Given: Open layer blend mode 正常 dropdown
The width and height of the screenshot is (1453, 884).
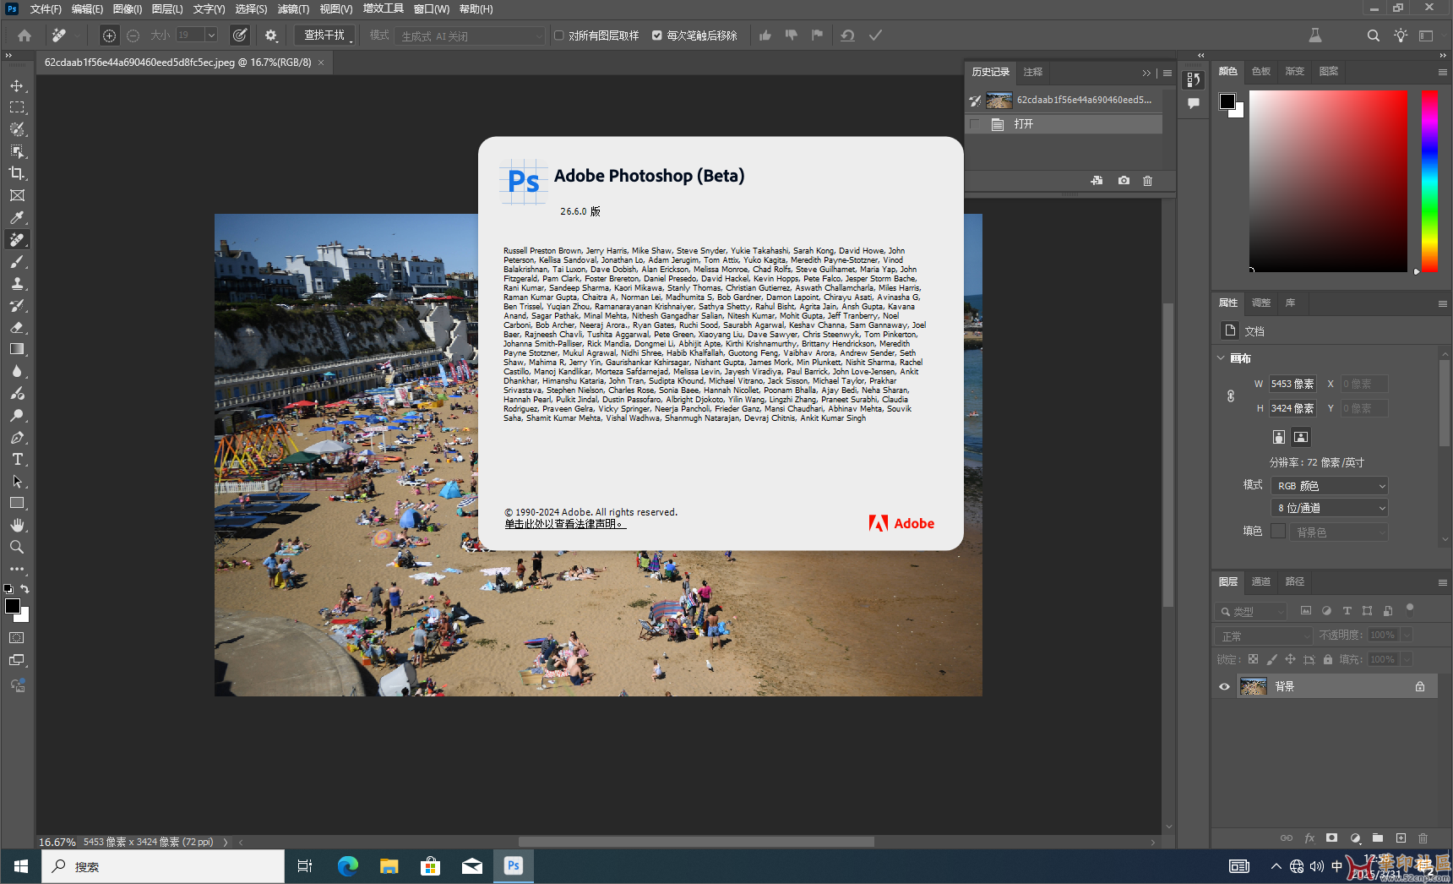Looking at the screenshot, I should [x=1264, y=636].
